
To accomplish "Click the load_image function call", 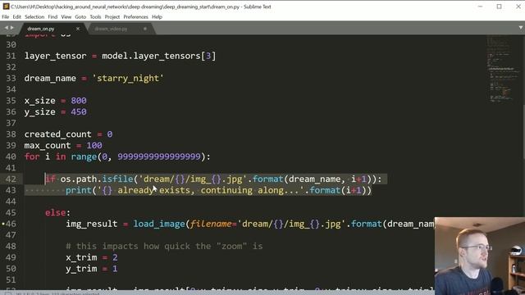I will [159, 224].
